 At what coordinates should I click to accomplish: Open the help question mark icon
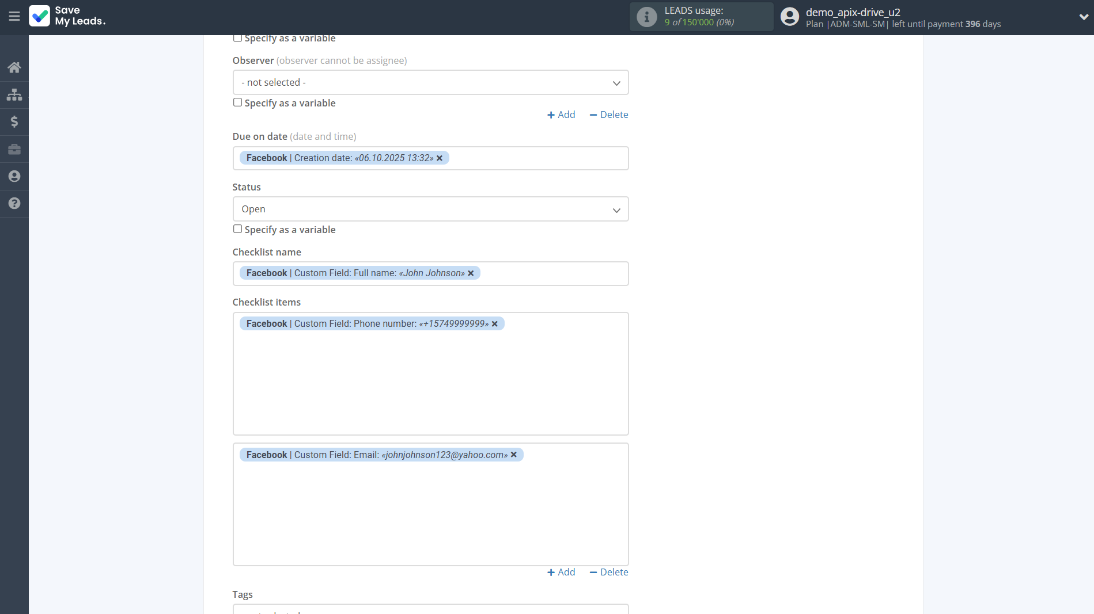pyautogui.click(x=14, y=204)
